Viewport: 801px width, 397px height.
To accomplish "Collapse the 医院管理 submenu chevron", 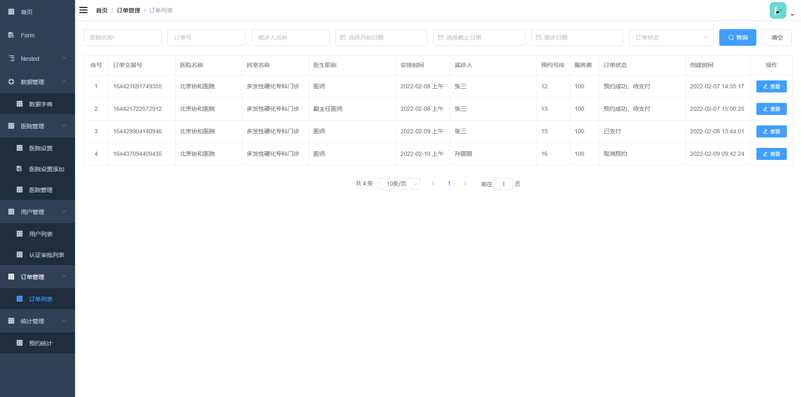I will tap(64, 125).
